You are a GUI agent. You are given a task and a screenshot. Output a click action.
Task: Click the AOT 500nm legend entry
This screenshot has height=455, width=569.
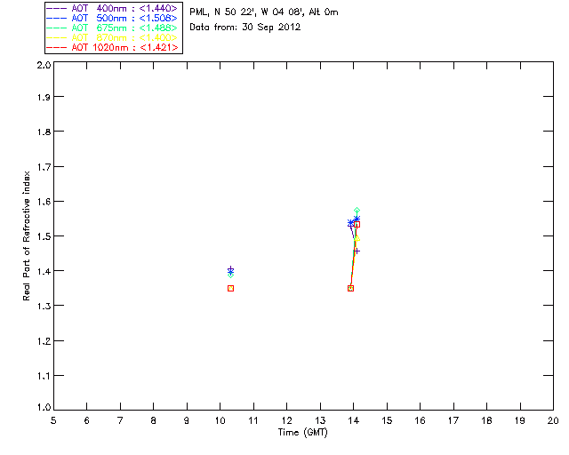pos(112,18)
